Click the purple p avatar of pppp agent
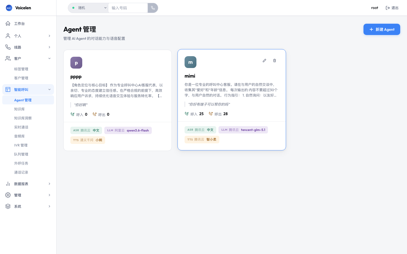This screenshot has height=254, width=407. [76, 63]
